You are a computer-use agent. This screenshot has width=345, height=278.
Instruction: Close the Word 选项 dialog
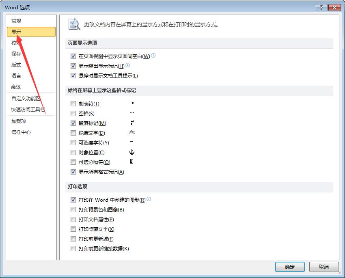click(334, 7)
